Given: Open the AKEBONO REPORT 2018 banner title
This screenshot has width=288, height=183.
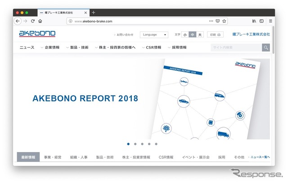Looking at the screenshot, I should (x=85, y=98).
